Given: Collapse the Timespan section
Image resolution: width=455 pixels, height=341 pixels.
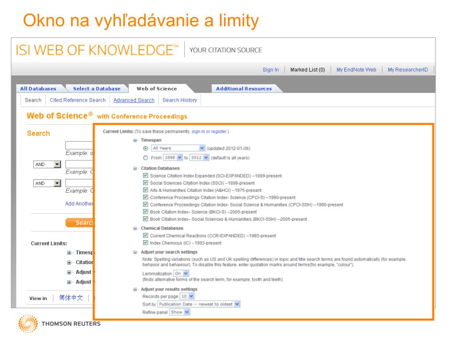Looking at the screenshot, I should [x=135, y=140].
